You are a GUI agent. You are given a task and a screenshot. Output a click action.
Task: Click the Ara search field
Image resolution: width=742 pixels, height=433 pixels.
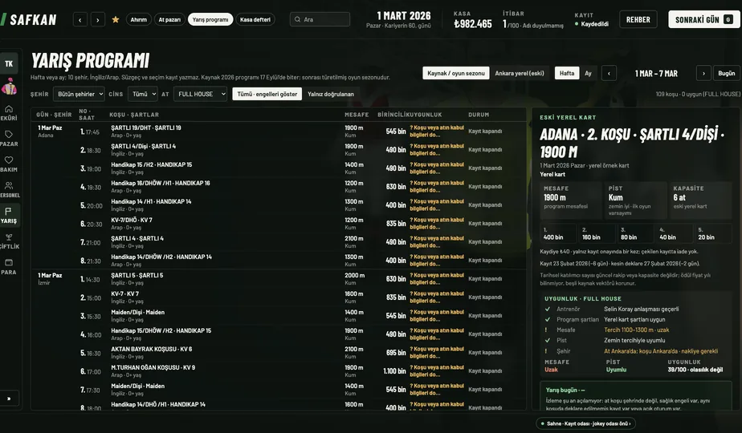[320, 20]
